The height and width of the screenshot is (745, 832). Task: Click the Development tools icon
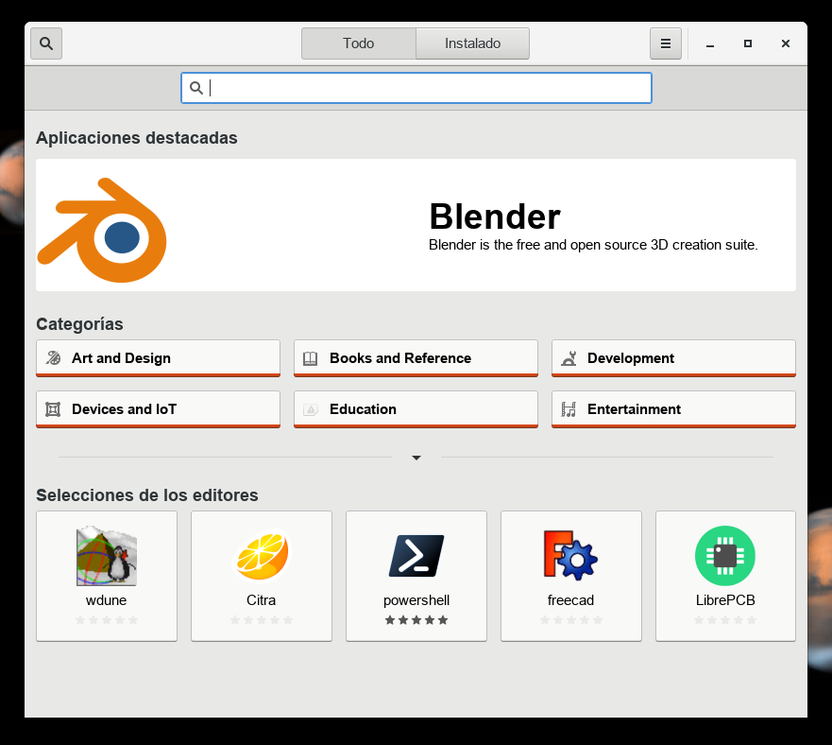click(569, 358)
